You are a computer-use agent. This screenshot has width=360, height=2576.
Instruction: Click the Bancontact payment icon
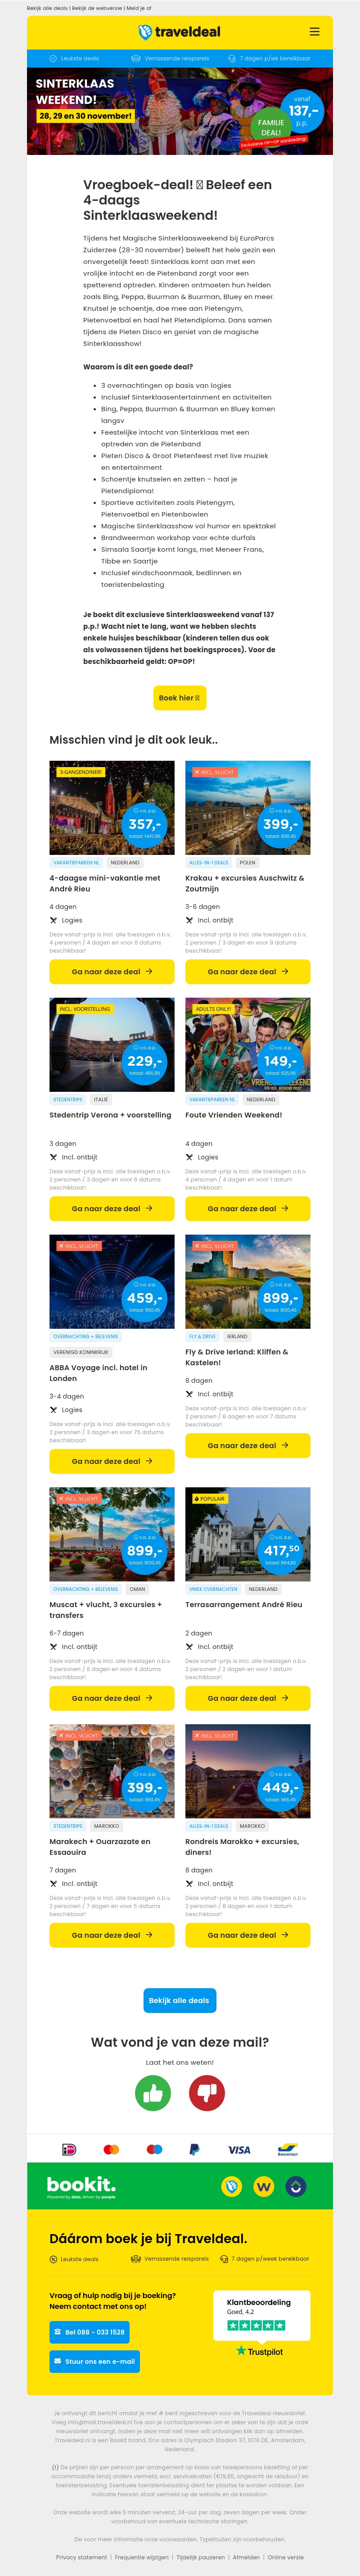[288, 2149]
